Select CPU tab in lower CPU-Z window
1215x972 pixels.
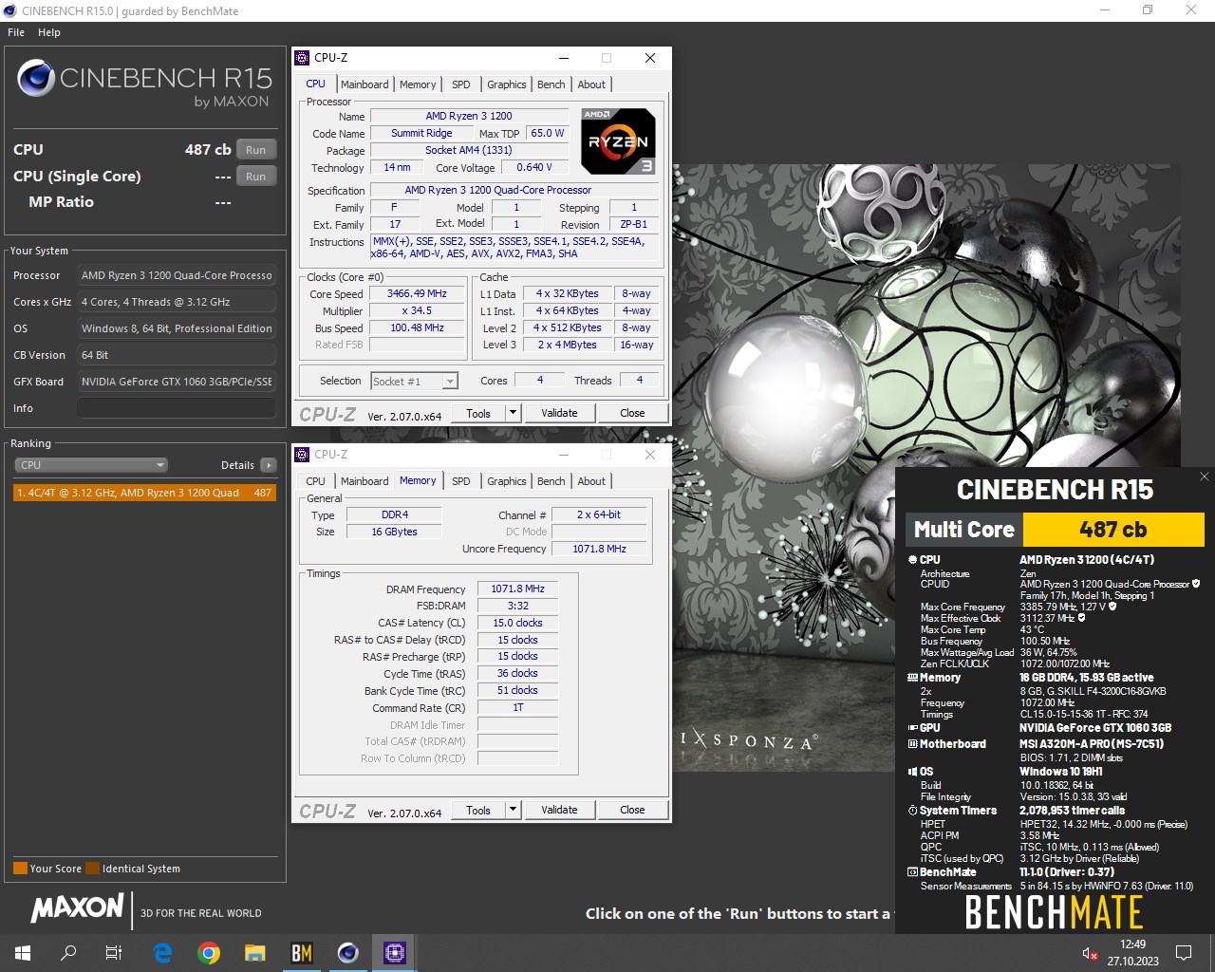click(x=316, y=481)
